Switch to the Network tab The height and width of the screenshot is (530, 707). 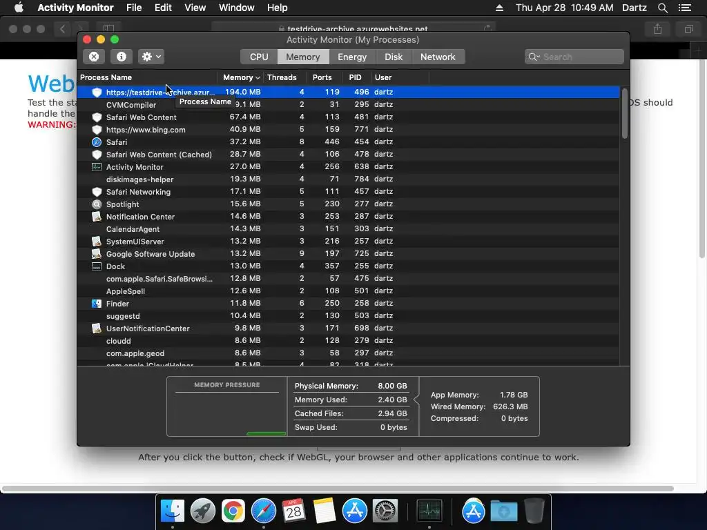tap(438, 57)
